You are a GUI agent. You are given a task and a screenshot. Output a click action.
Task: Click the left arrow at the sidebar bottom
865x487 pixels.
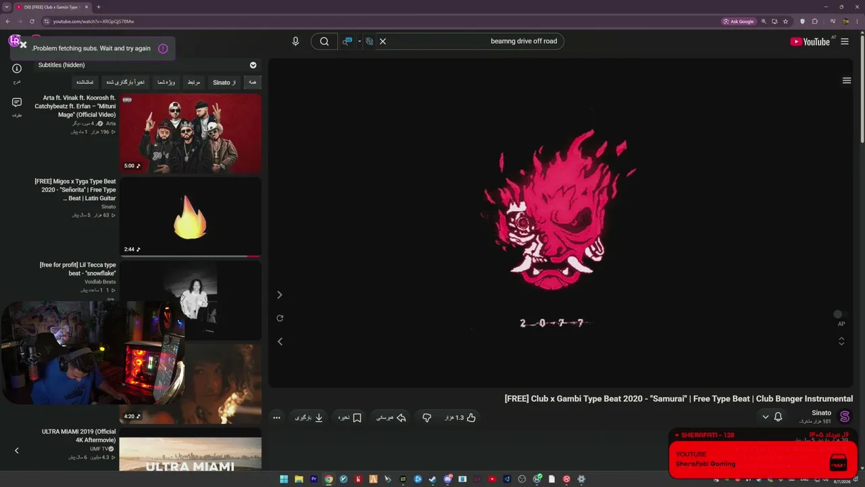coord(17,450)
